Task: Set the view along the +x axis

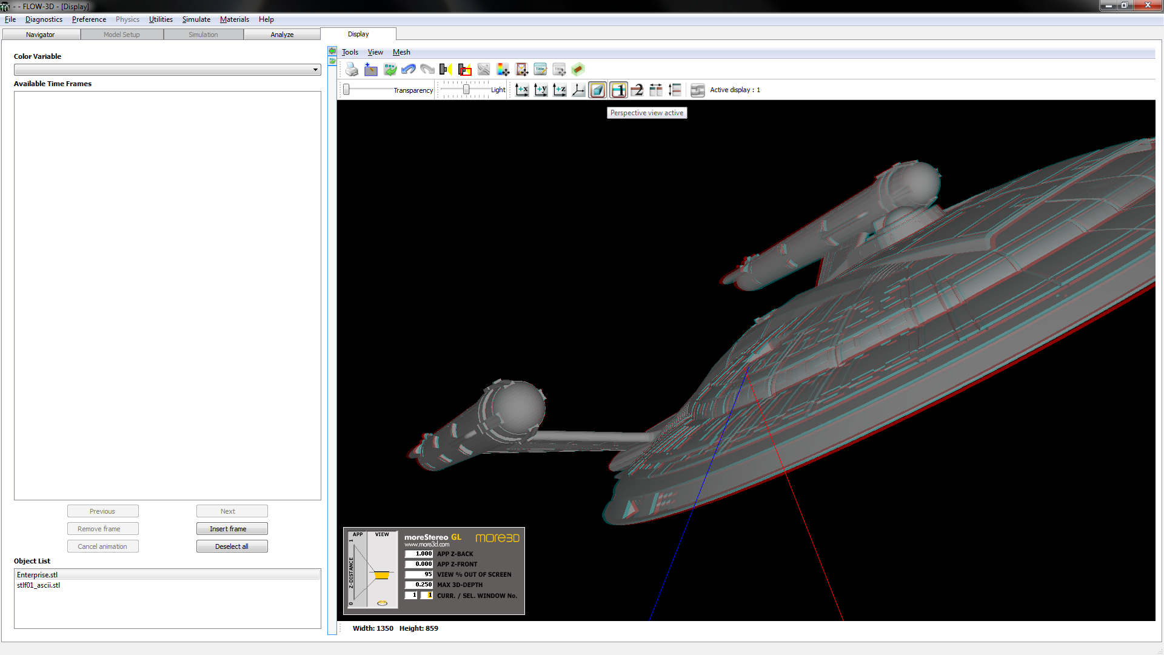Action: pyautogui.click(x=522, y=90)
